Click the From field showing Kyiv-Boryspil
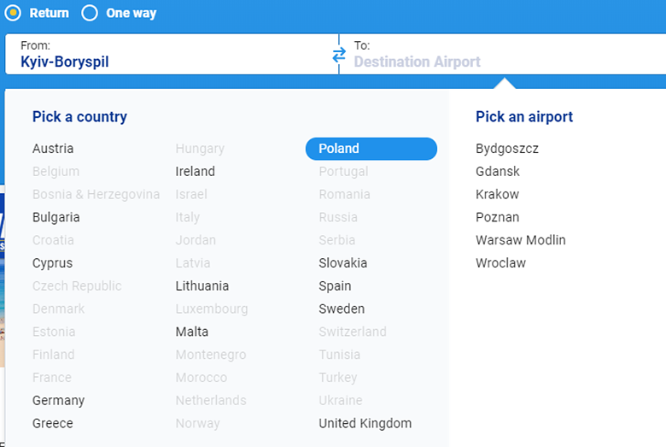The width and height of the screenshot is (666, 447). 171,54
